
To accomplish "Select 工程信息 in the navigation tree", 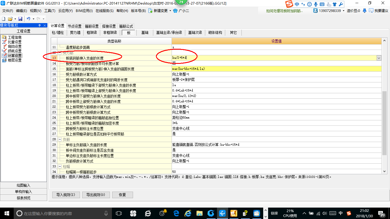I will point(15,37).
